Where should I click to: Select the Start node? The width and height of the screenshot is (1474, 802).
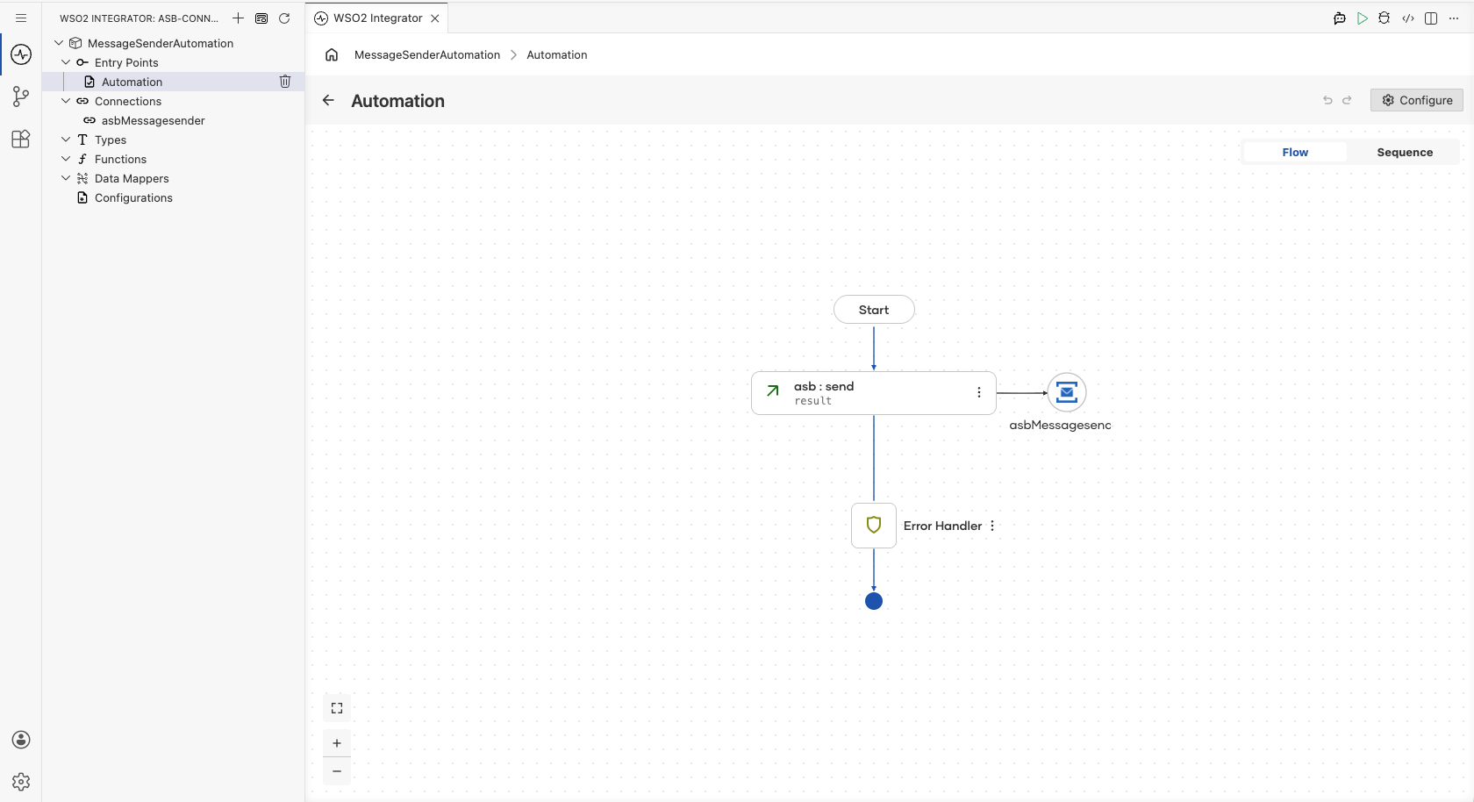(x=874, y=310)
